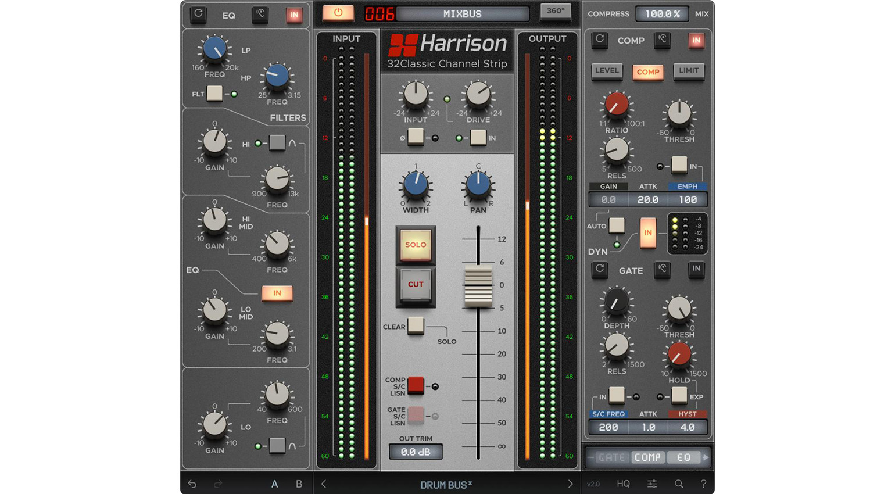Image resolution: width=895 pixels, height=494 pixels.
Task: Click the blue WIDTH knob
Action: [416, 184]
